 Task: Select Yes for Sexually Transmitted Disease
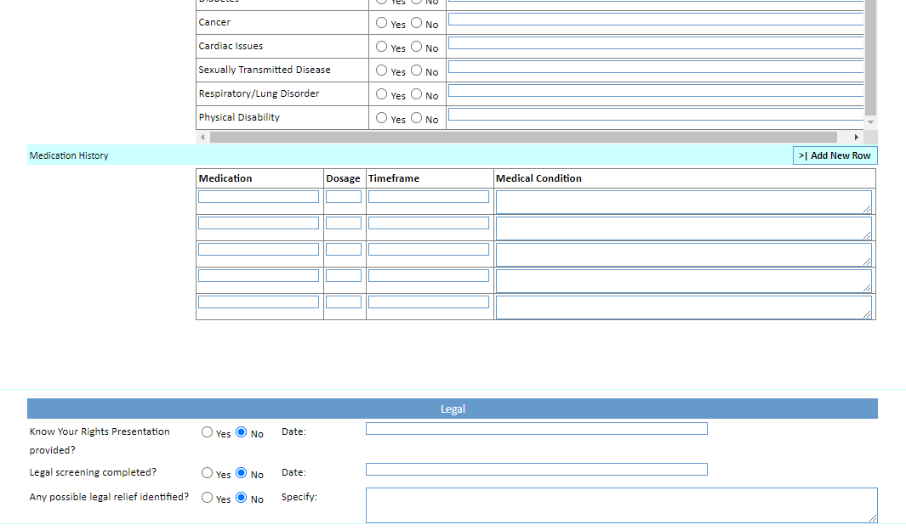382,70
